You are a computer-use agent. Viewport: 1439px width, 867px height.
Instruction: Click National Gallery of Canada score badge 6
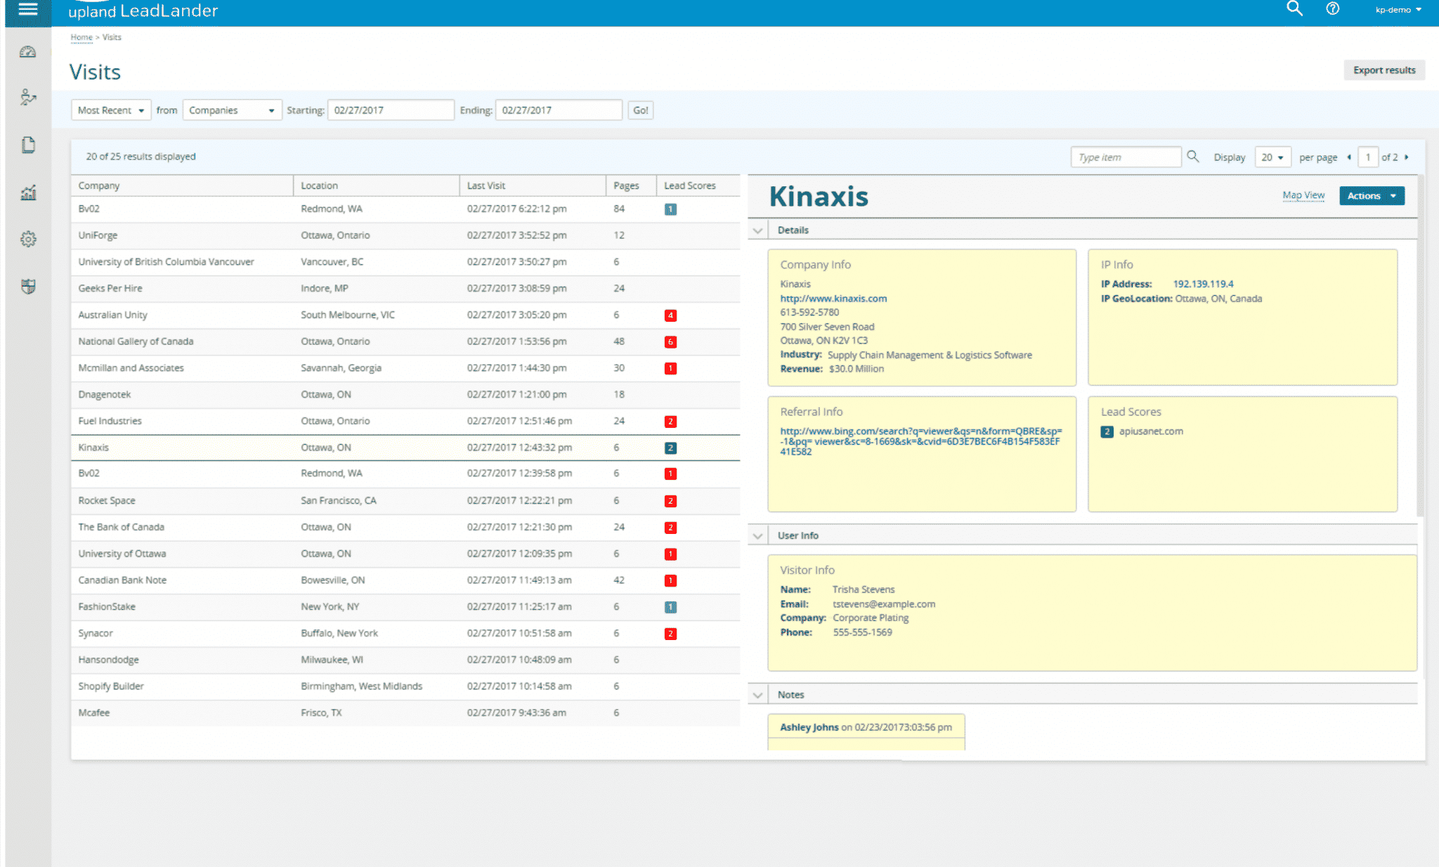coord(670,342)
